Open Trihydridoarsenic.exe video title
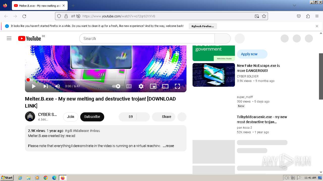Image resolution: width=323 pixels, height=181 pixels. tap(262, 119)
